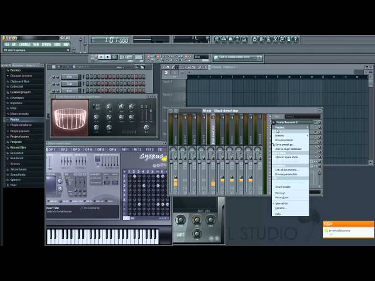Select Move down in the context menu
The height and width of the screenshot is (281, 375).
(291, 198)
